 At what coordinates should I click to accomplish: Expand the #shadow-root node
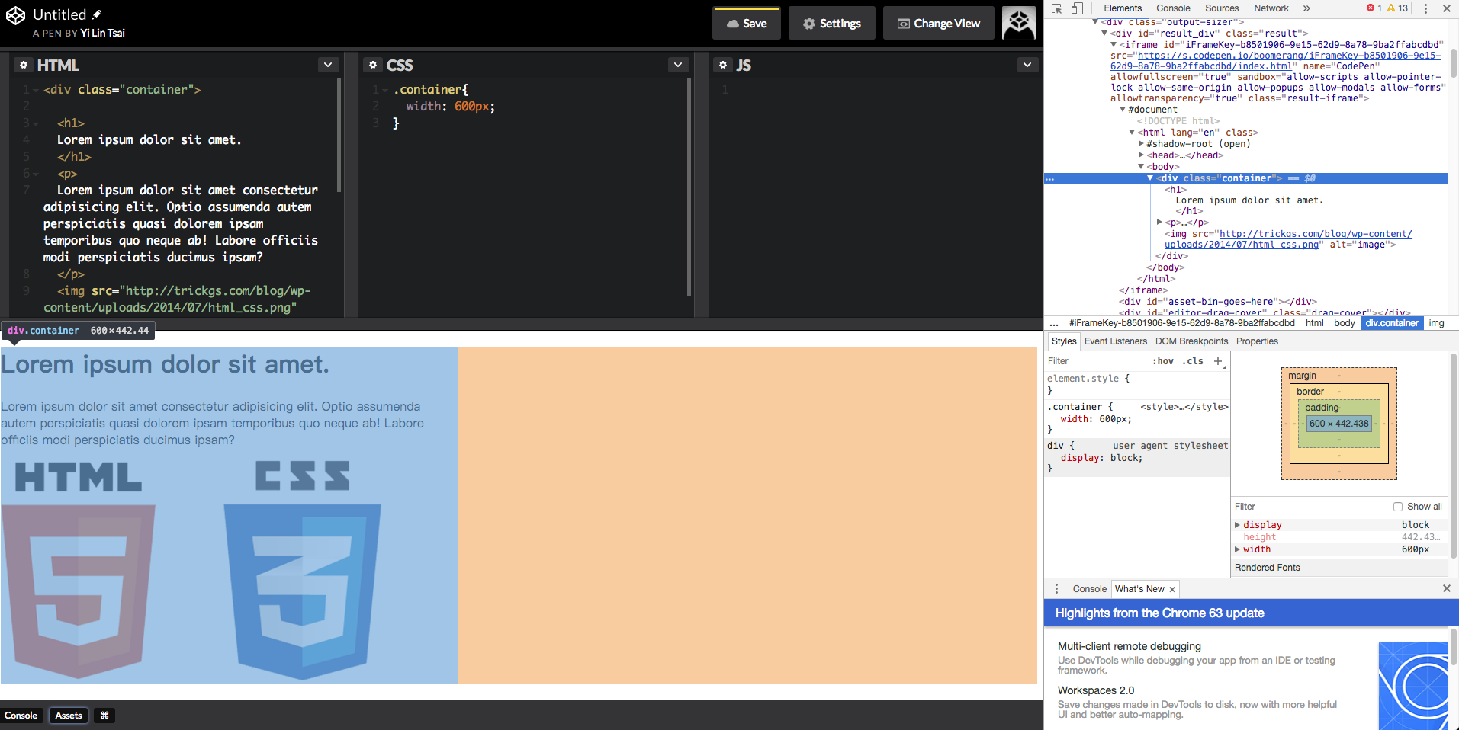point(1141,144)
